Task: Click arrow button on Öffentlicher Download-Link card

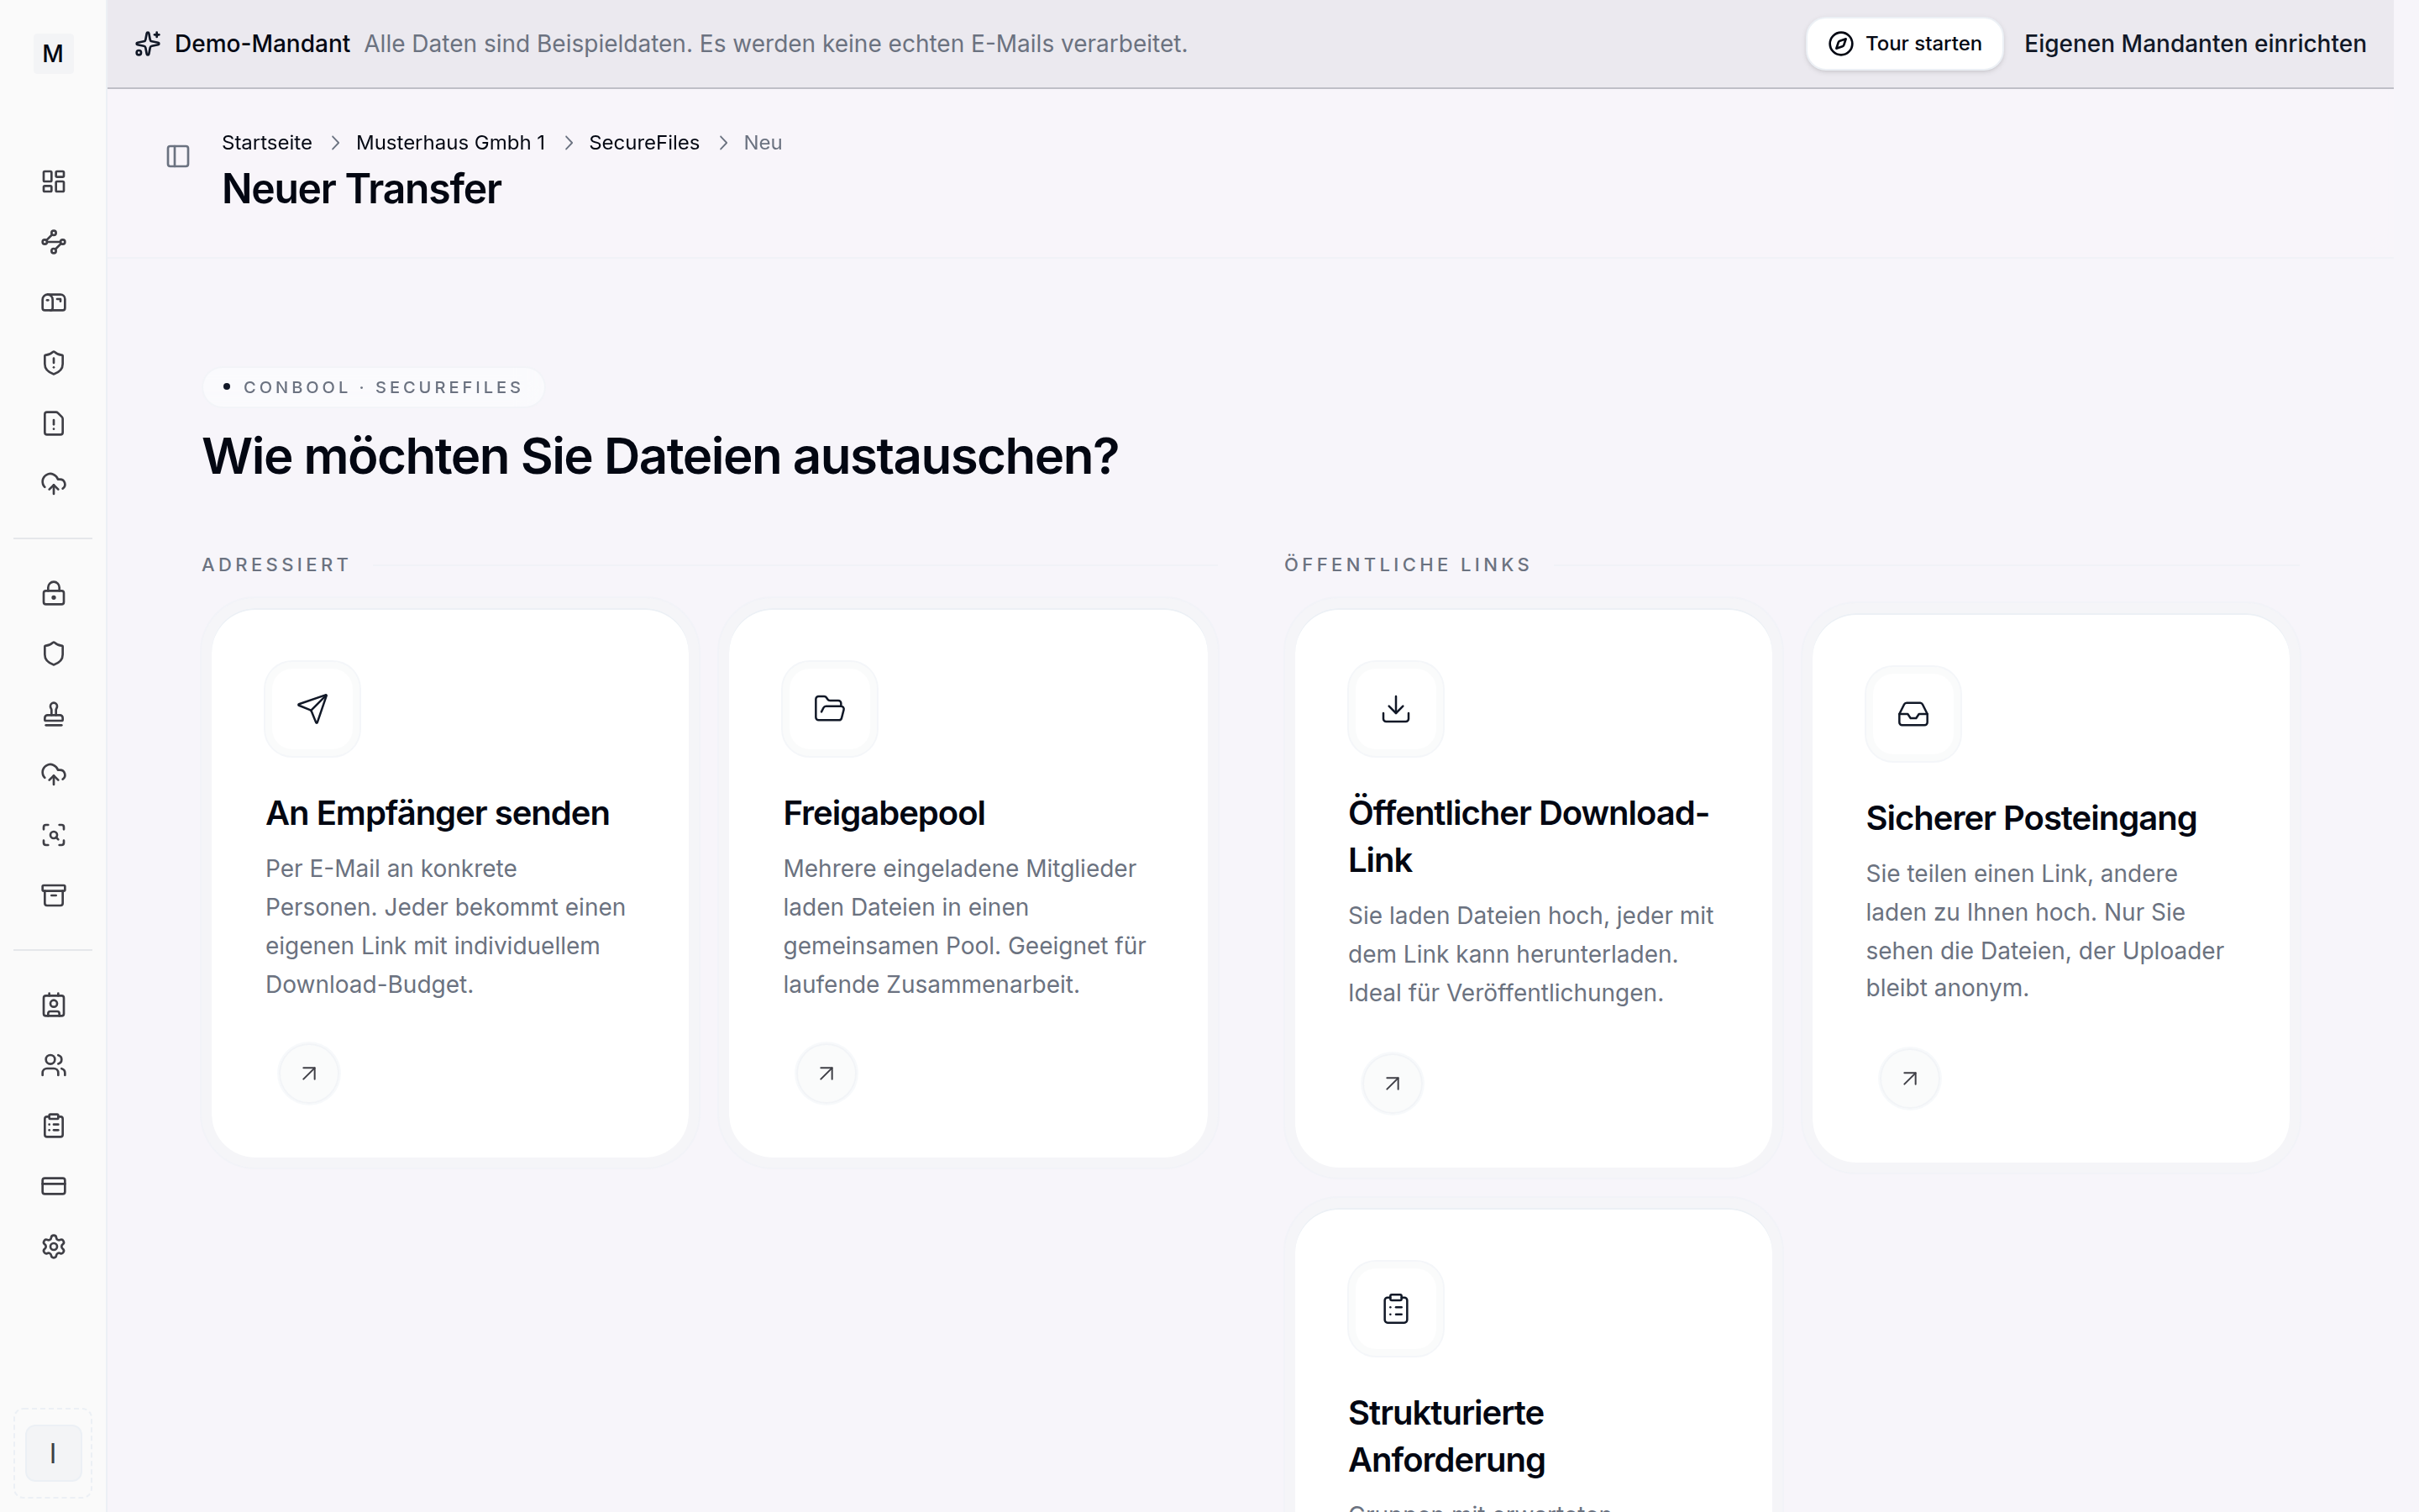Action: [x=1393, y=1083]
